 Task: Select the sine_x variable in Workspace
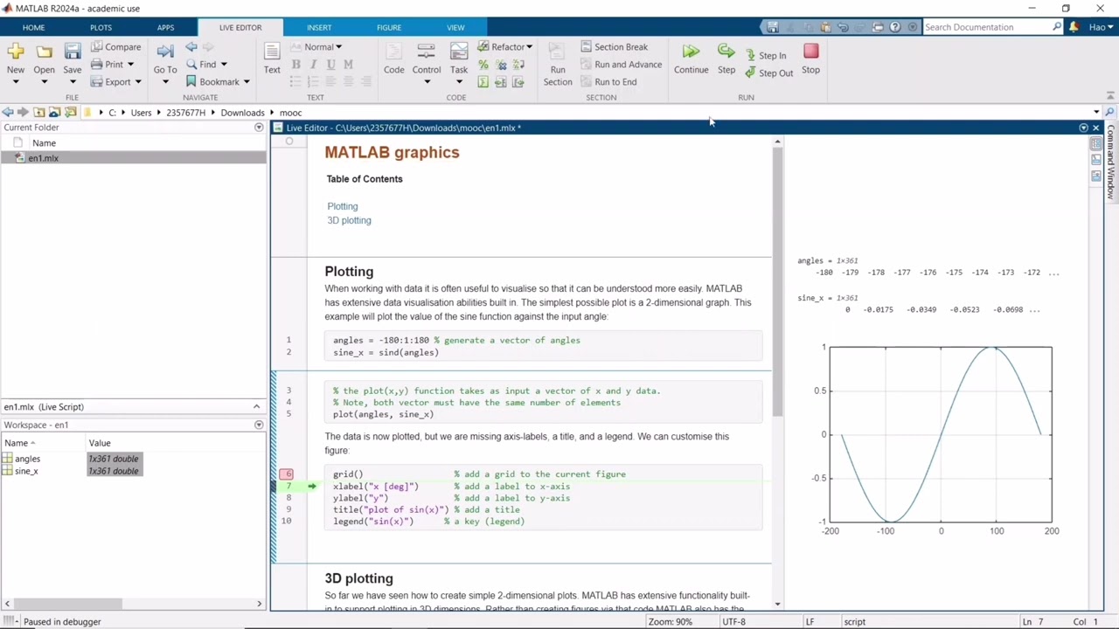26,471
